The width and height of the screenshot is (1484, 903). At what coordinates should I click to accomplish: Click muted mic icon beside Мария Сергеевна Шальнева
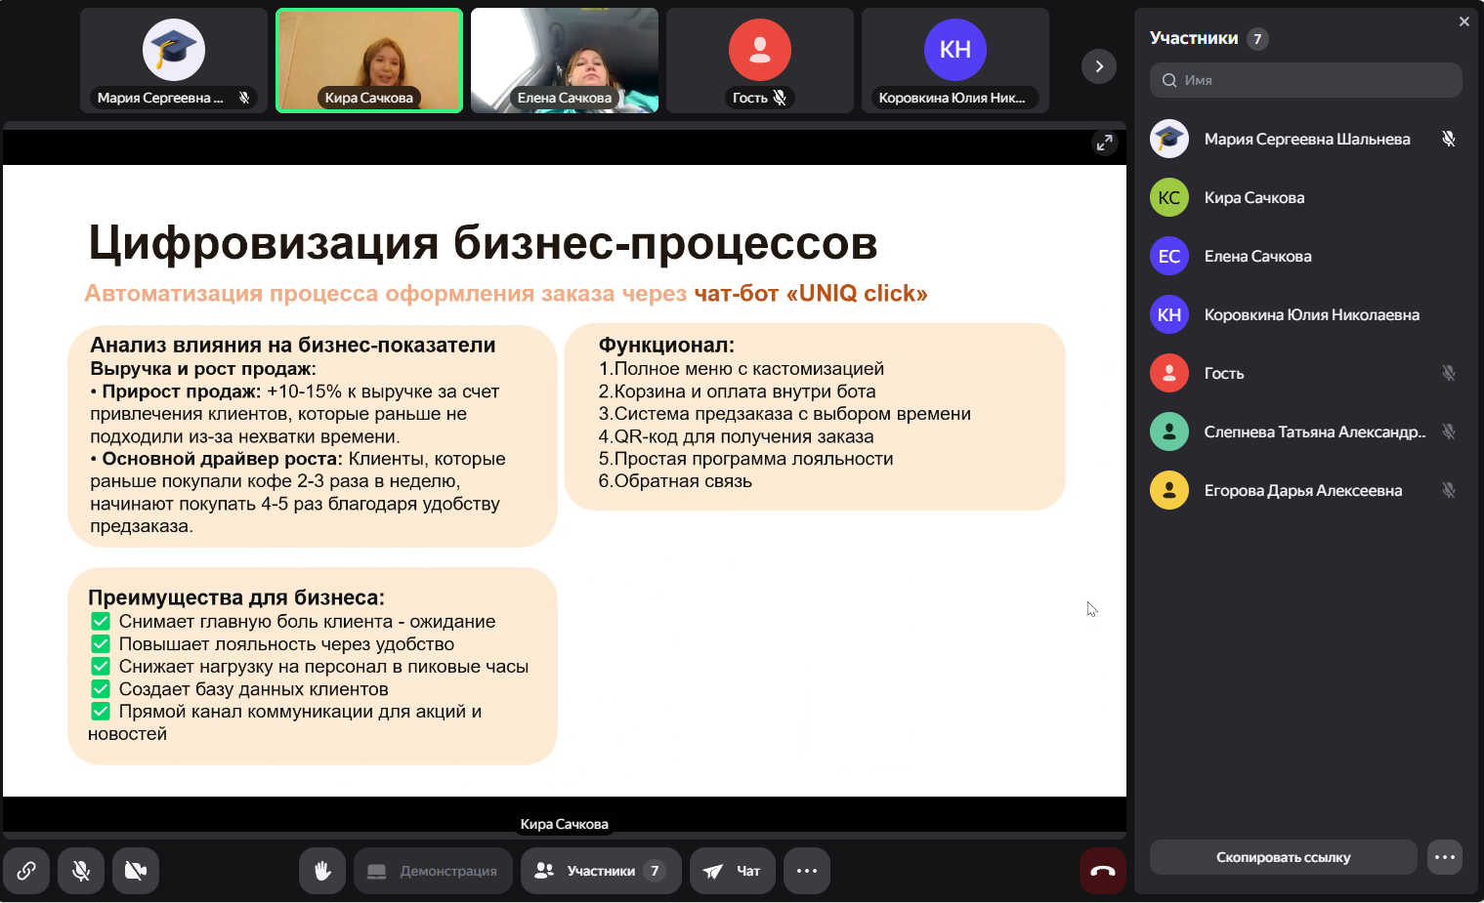[x=1448, y=139]
